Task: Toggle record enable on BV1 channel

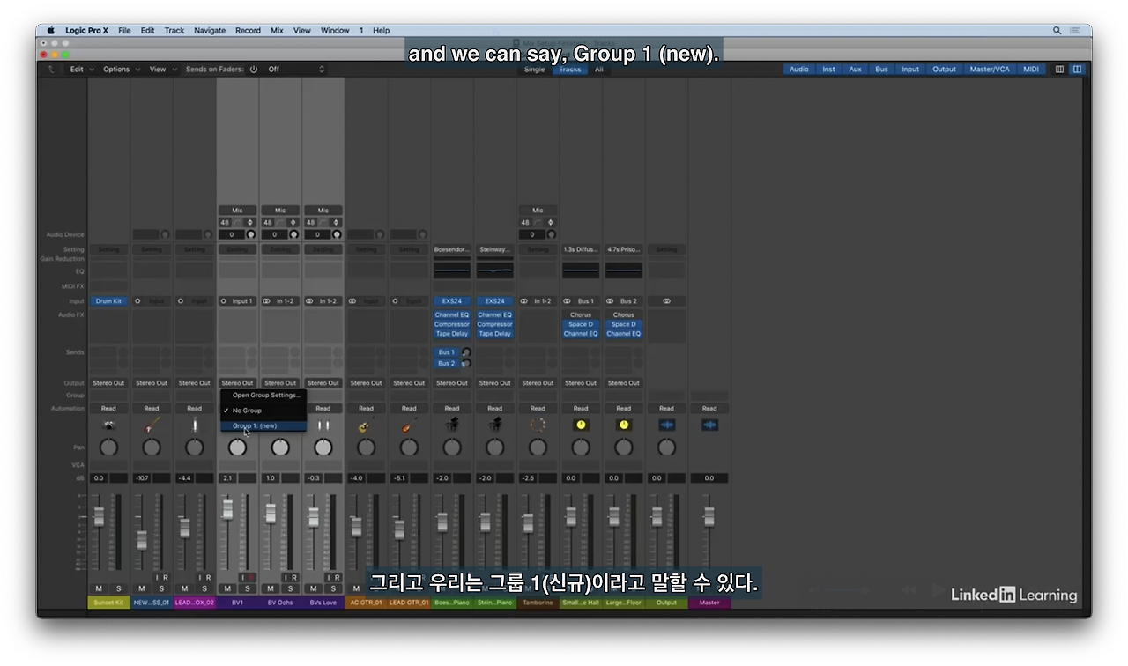Action: coord(251,578)
